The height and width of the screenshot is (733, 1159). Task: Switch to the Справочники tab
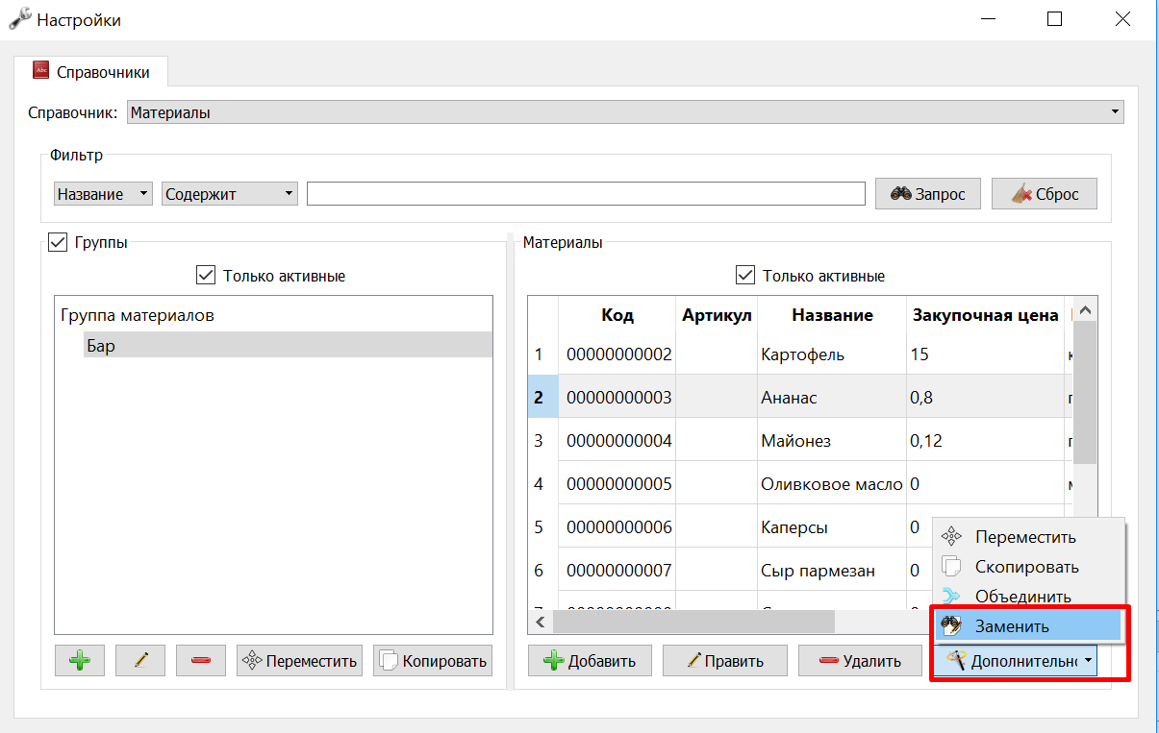pyautogui.click(x=91, y=71)
